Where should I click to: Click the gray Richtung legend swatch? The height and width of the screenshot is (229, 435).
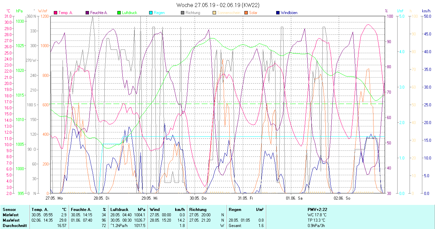tap(183, 13)
